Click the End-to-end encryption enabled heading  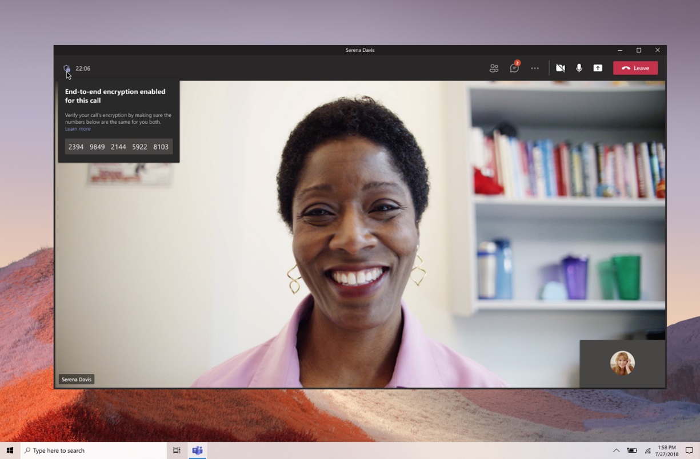[x=115, y=96]
